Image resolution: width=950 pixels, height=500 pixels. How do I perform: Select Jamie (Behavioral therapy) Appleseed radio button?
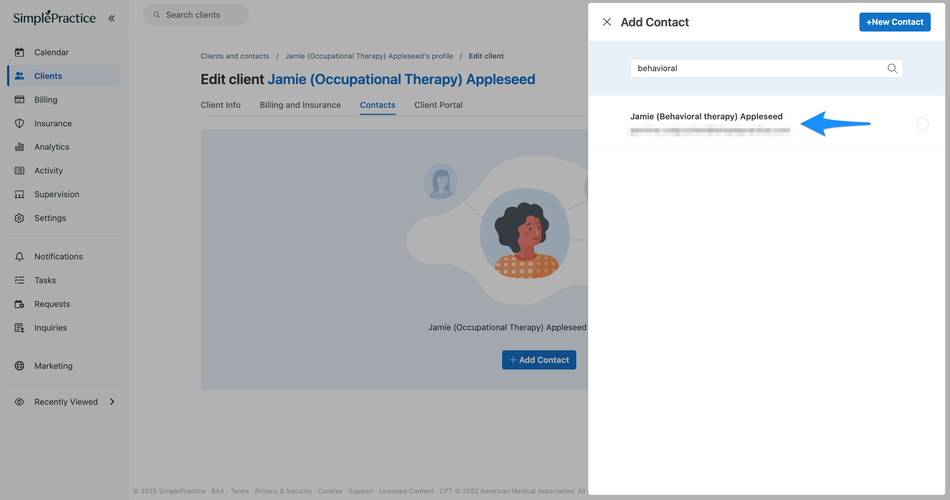[923, 123]
